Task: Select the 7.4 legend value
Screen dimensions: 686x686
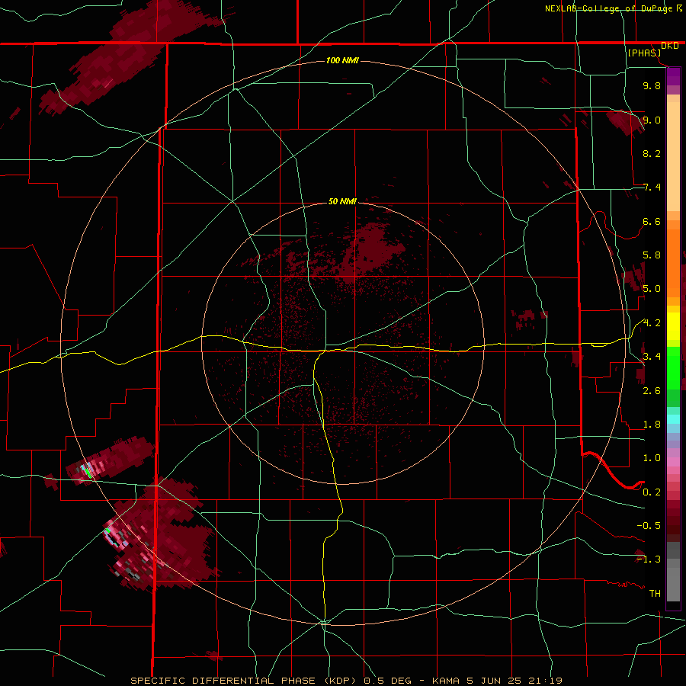Action: click(x=652, y=188)
